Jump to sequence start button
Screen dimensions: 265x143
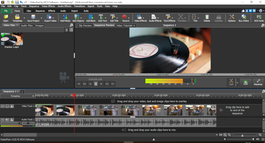pyautogui.click(x=79, y=84)
